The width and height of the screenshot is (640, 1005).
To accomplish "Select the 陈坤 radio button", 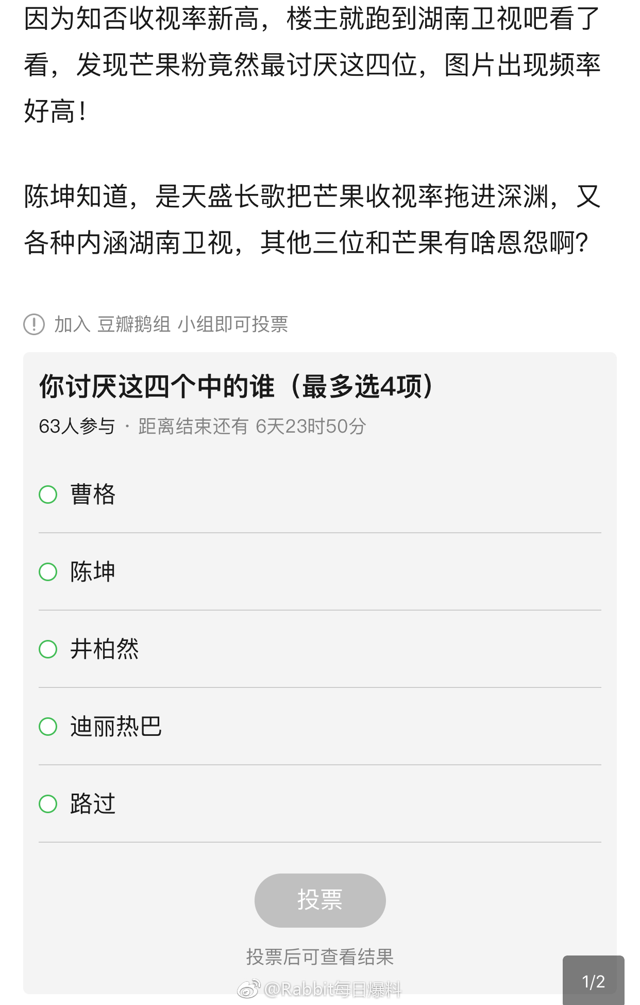I will tap(48, 572).
